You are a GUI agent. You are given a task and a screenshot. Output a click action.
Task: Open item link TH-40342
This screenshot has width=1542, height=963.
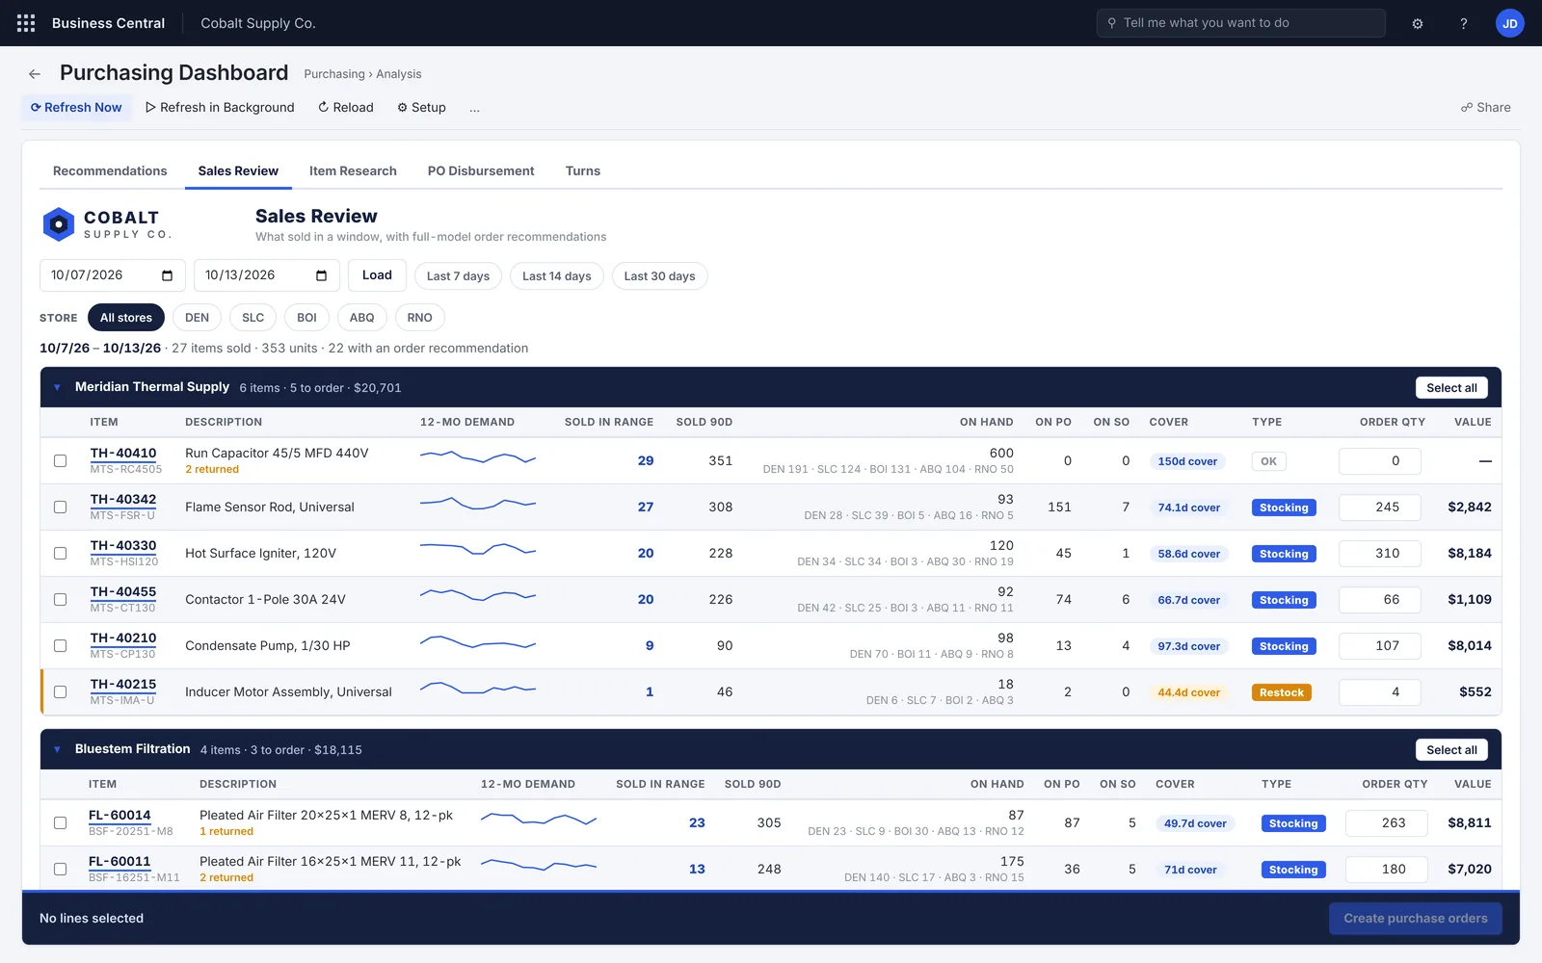click(123, 500)
